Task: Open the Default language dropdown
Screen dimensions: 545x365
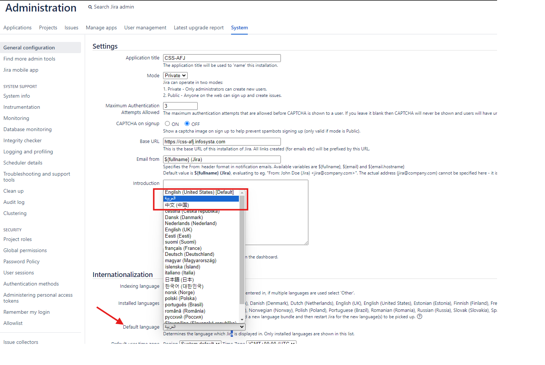Action: (204, 327)
